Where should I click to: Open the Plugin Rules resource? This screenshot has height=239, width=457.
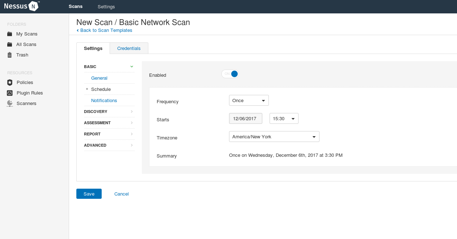[x=30, y=93]
